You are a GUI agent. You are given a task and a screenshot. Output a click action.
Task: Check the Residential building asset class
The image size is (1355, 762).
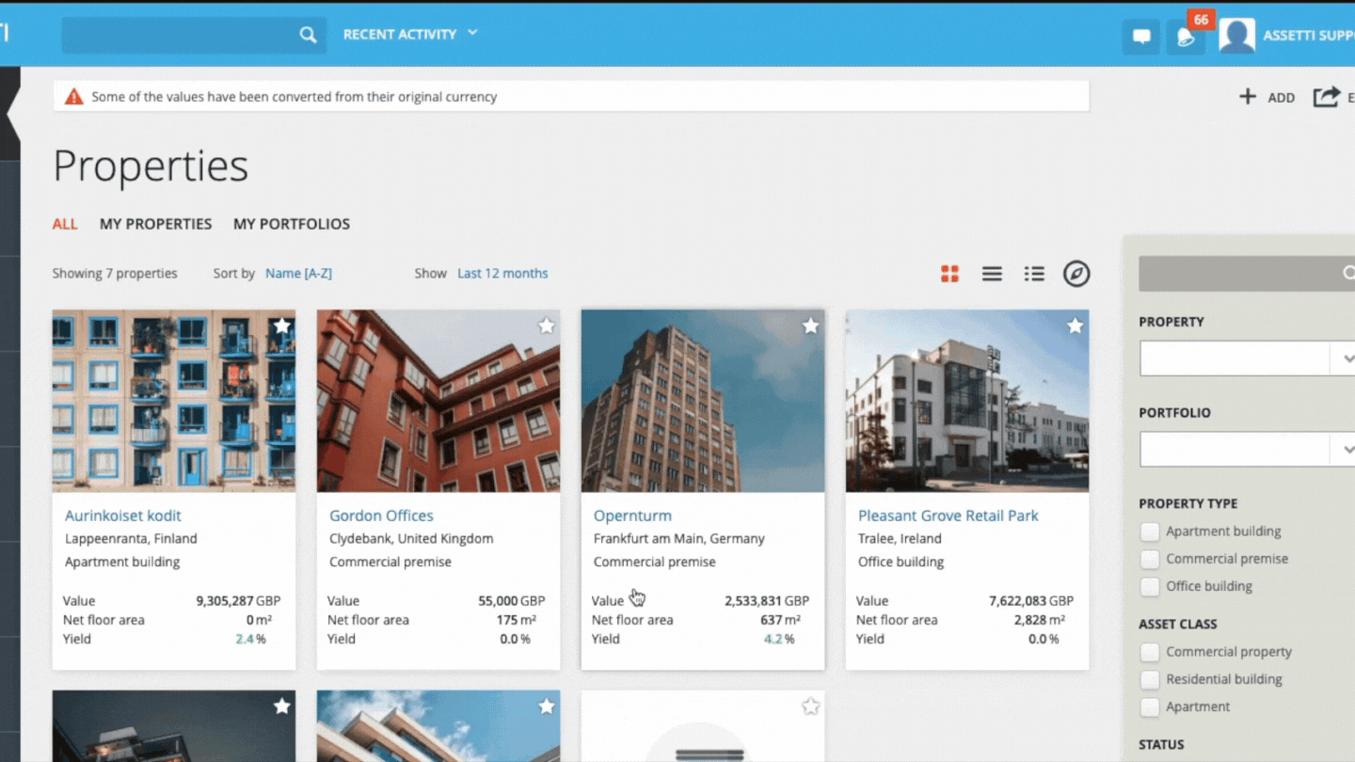[x=1150, y=679]
